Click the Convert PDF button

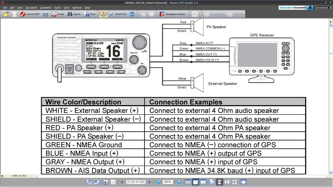tap(30, 14)
